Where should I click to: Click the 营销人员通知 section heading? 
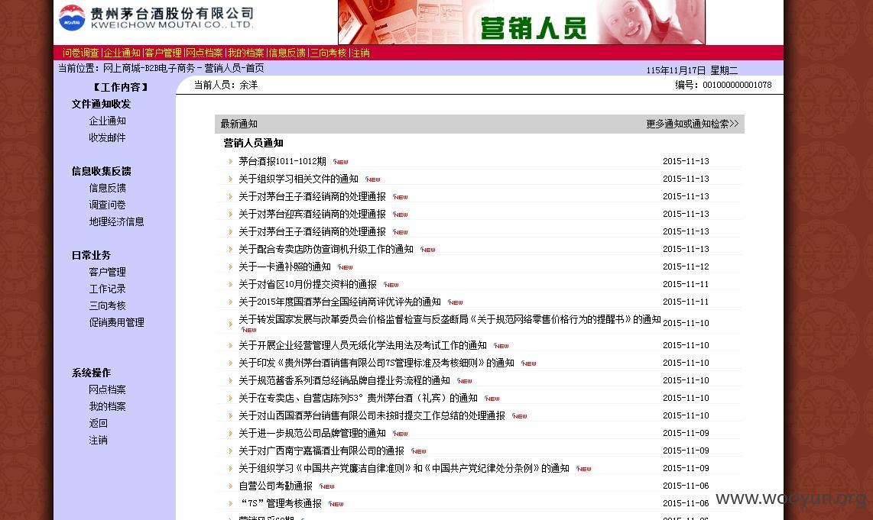coord(253,144)
